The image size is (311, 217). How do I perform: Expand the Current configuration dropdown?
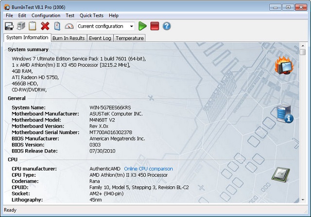132,26
